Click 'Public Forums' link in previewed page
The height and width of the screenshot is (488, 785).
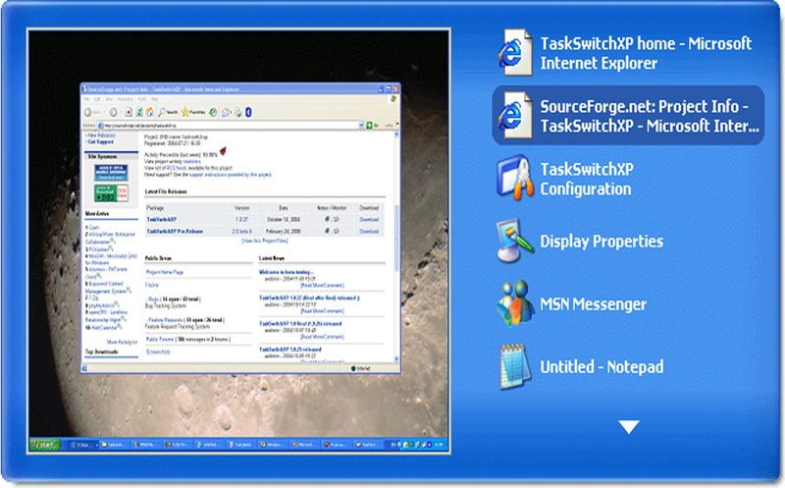[160, 339]
